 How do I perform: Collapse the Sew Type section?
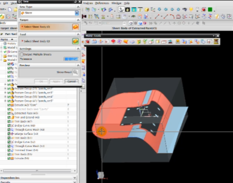coord(78,7)
